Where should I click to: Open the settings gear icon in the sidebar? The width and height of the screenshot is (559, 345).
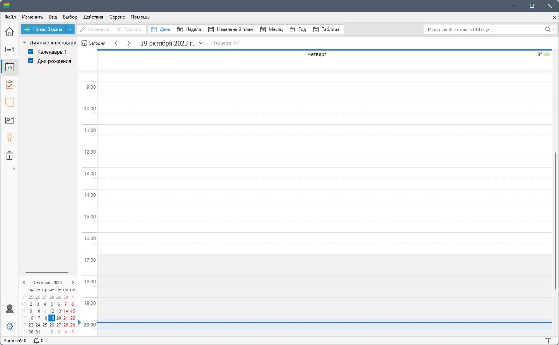(x=10, y=326)
